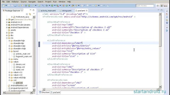Collapse the values folder

coord(9,62)
